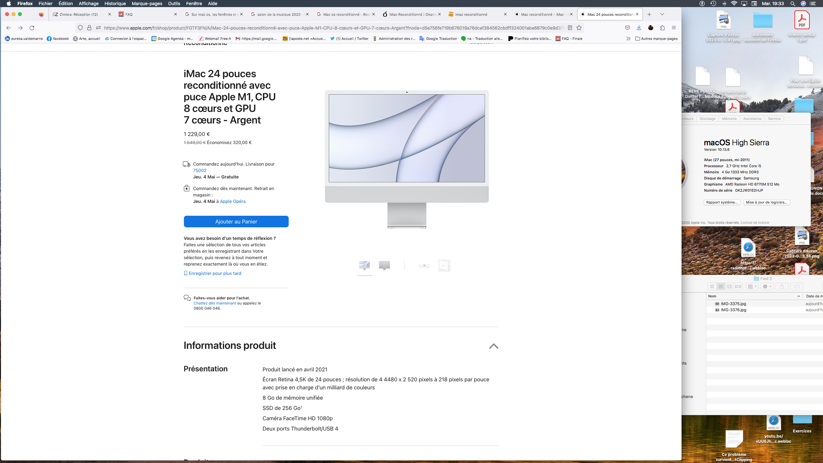This screenshot has width=823, height=463.
Task: Open the Historique menu
Action: 115,4
